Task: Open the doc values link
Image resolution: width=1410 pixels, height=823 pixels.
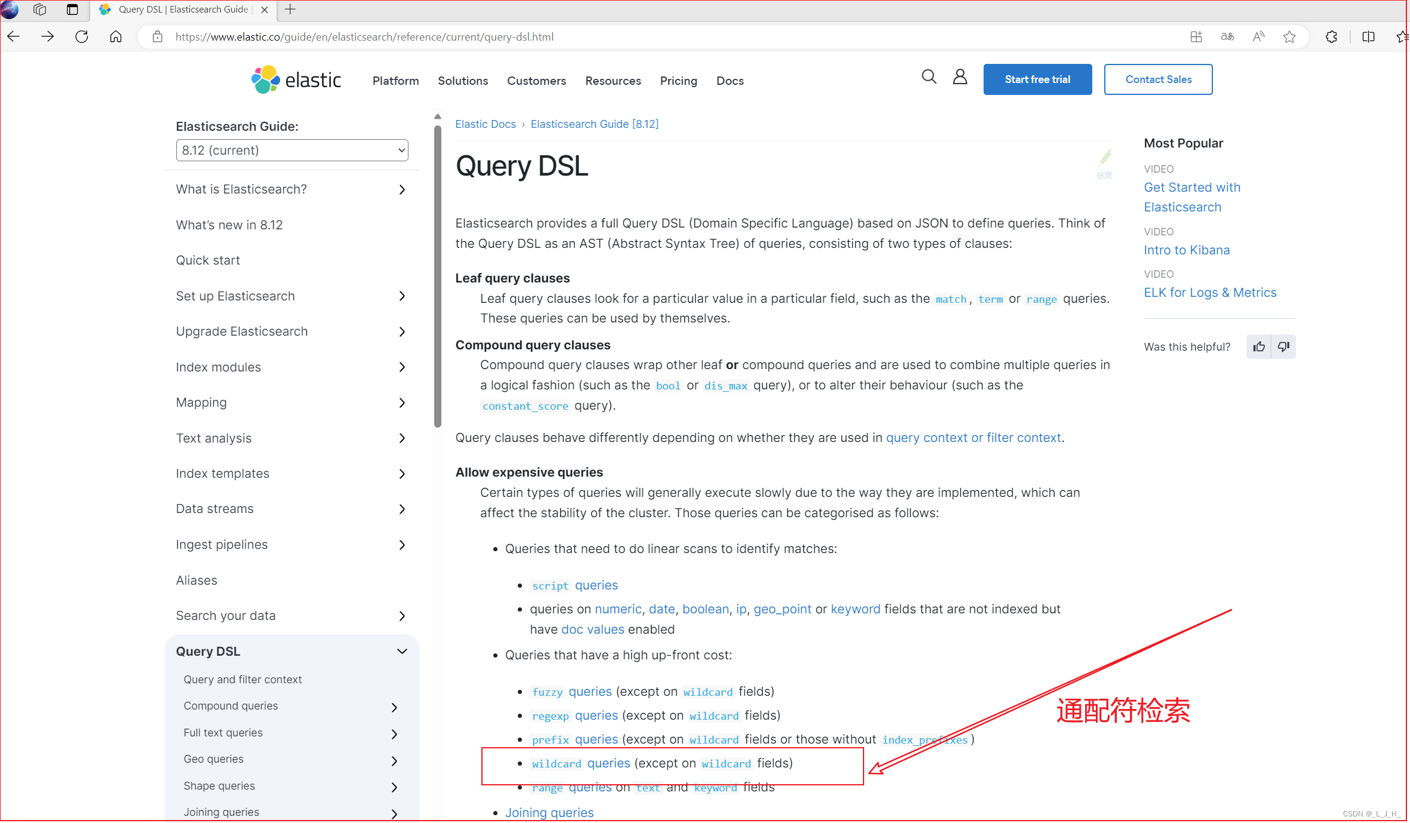Action: 592,629
